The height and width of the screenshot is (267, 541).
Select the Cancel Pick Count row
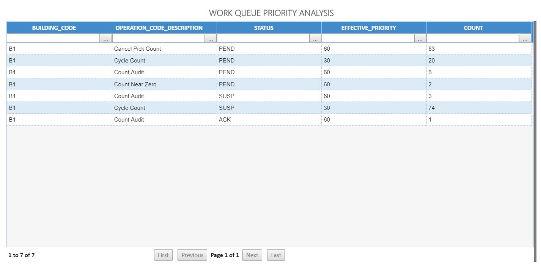click(137, 49)
